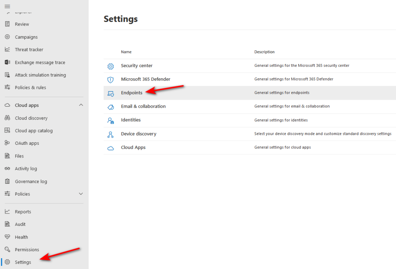Open Cloud Apps settings row
Image resolution: width=396 pixels, height=269 pixels.
[x=250, y=147]
